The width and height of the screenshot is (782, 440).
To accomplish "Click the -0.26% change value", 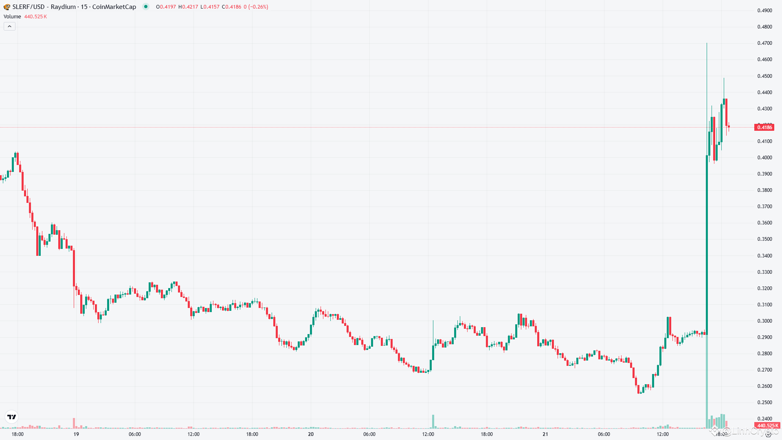I will [x=258, y=7].
